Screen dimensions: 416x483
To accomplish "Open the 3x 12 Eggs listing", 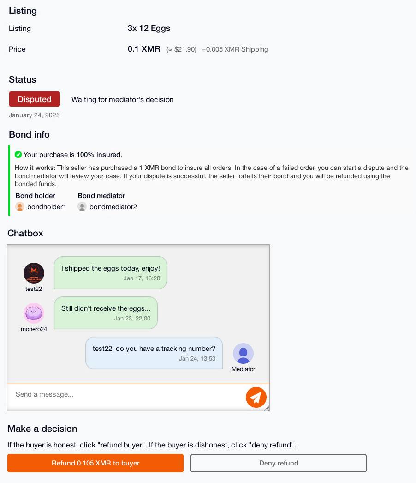I will coord(149,28).
